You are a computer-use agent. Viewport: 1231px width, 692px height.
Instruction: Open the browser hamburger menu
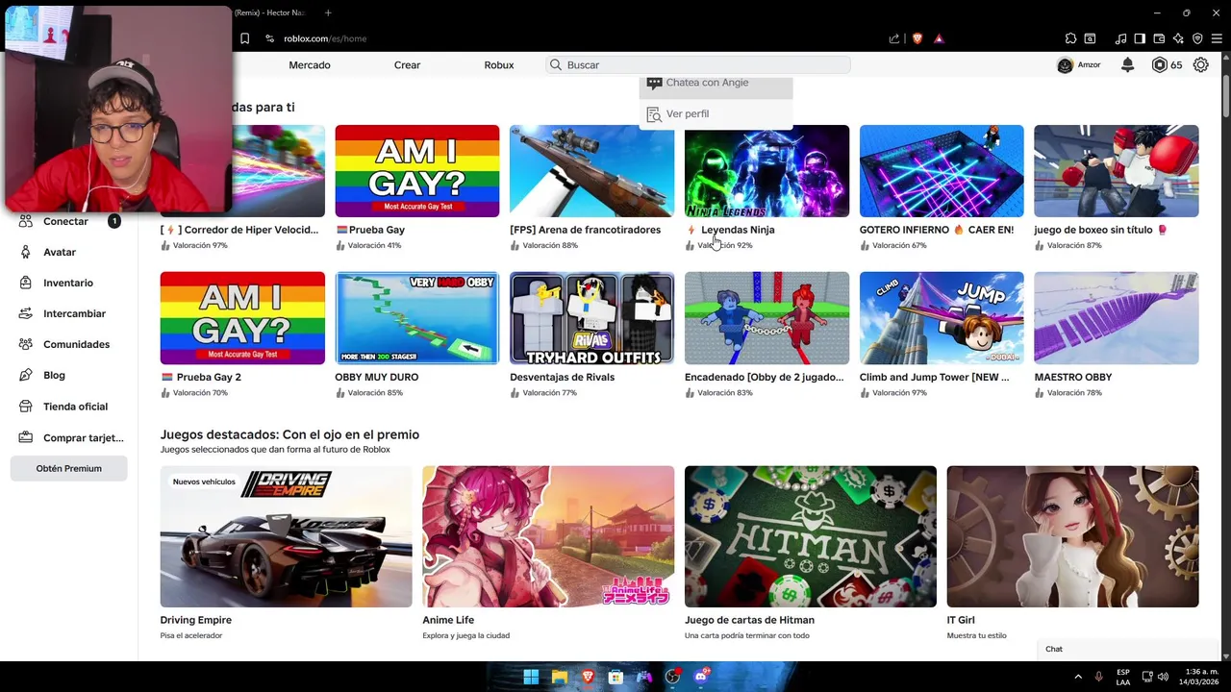point(1217,38)
